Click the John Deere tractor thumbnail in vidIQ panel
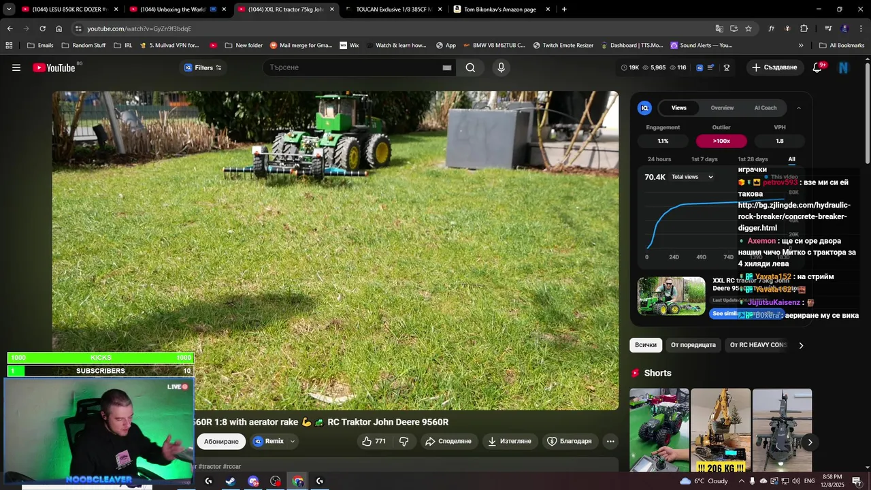 coord(672,296)
